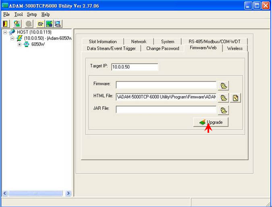The width and height of the screenshot is (272, 207).
Task: Click the "Firmware:" label
Action: (x=102, y=84)
